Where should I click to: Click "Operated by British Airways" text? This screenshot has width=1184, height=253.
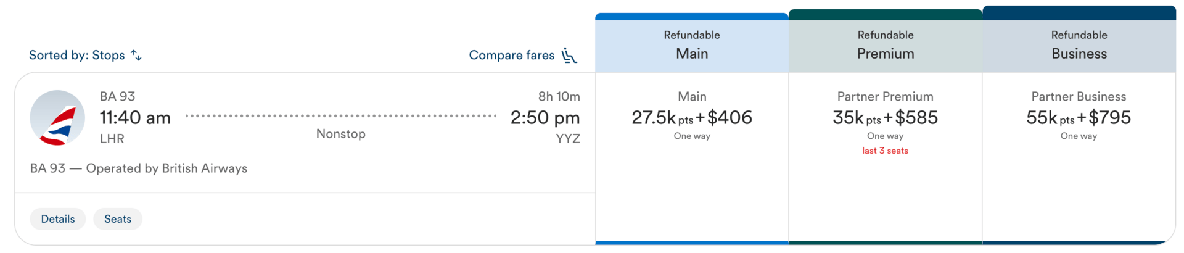(x=166, y=168)
